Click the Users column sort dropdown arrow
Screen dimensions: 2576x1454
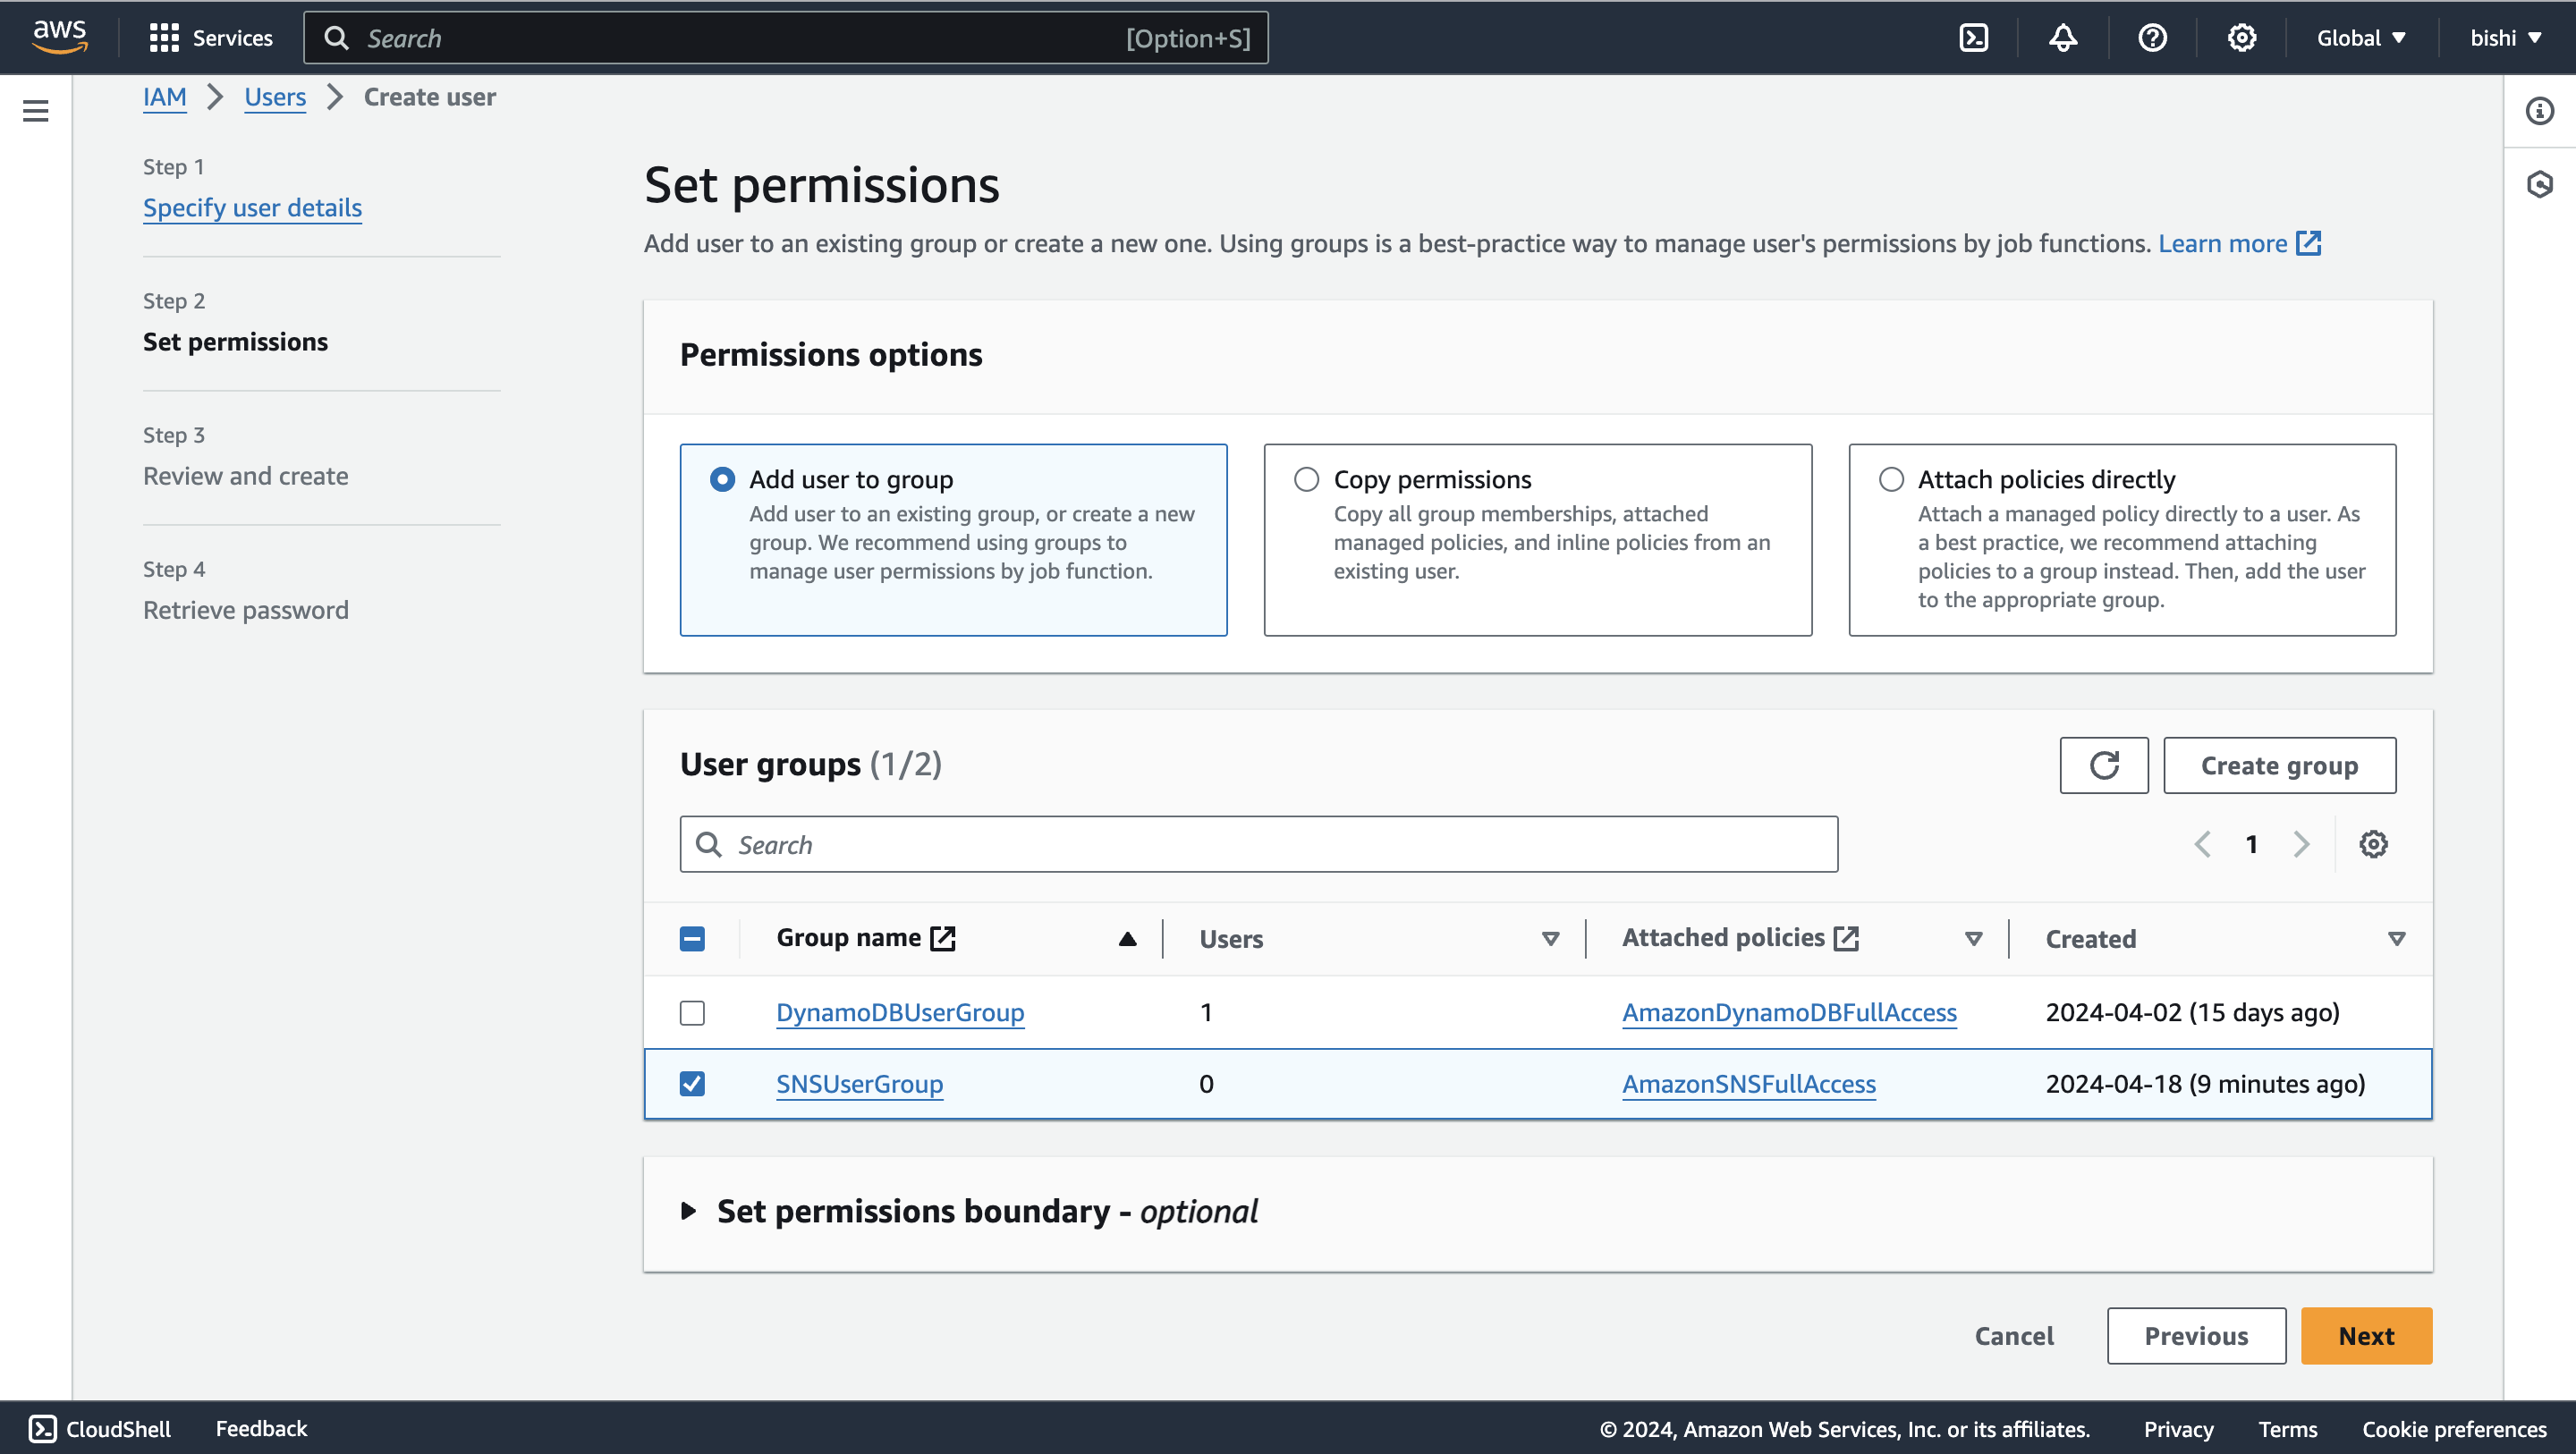click(x=1546, y=937)
